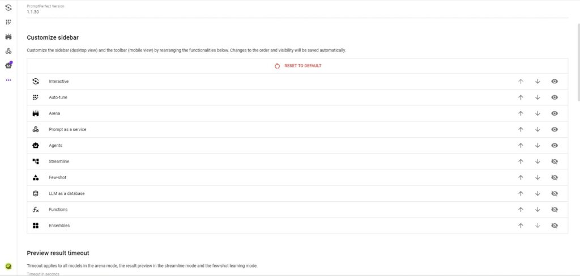Hide Interactive from the sidebar
The image size is (580, 276).
pos(555,82)
